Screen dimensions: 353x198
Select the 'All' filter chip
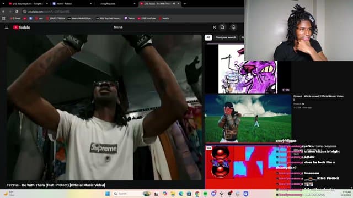pyautogui.click(x=208, y=37)
